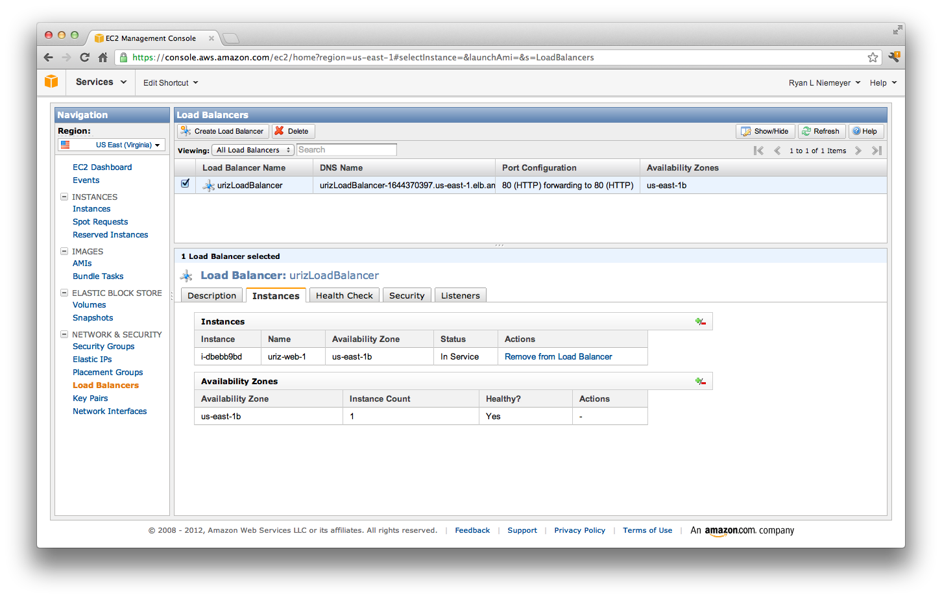Expand the Services menu

click(101, 82)
